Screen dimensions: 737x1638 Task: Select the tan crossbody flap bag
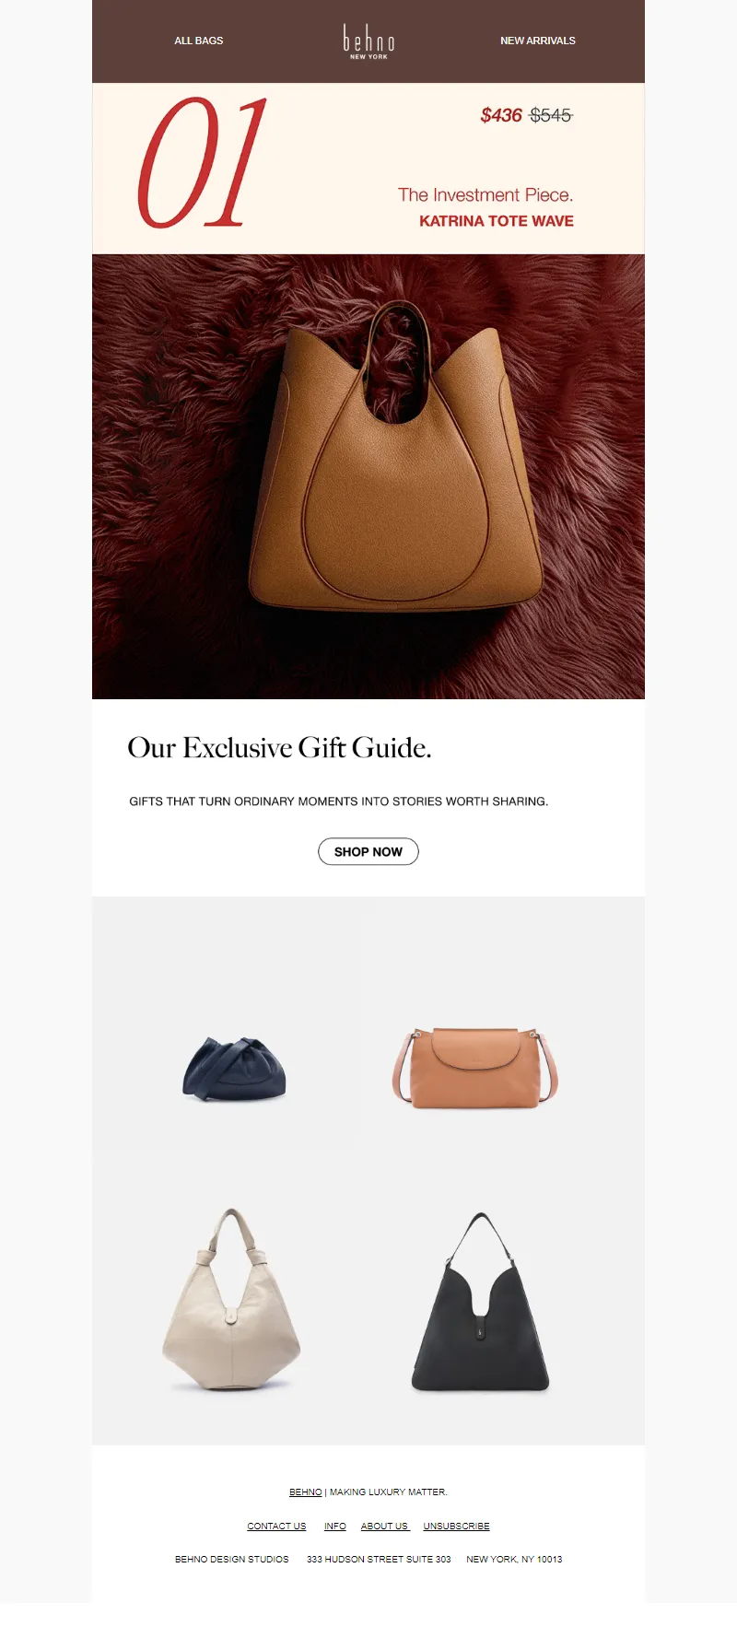tap(475, 1069)
